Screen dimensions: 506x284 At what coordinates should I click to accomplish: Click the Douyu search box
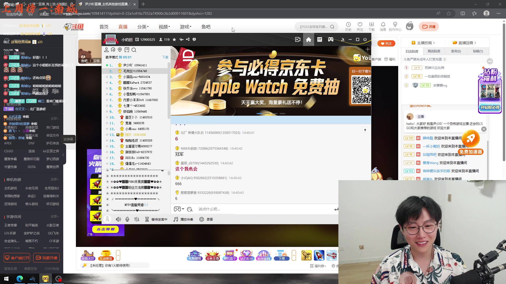coord(316,27)
